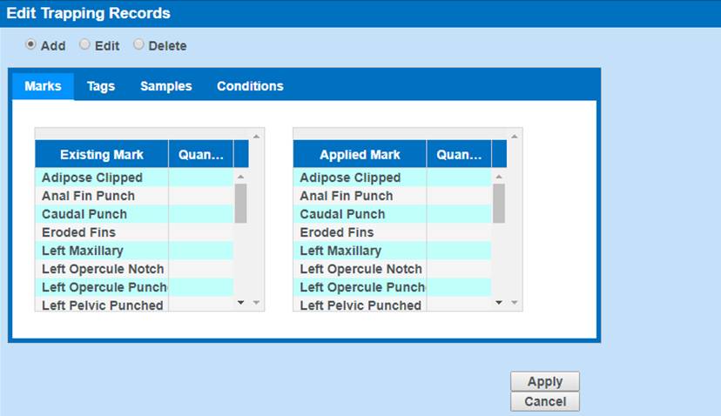This screenshot has height=416, width=721.
Task: Click the Applied Mark list scrollbar thumb
Action: (x=499, y=203)
